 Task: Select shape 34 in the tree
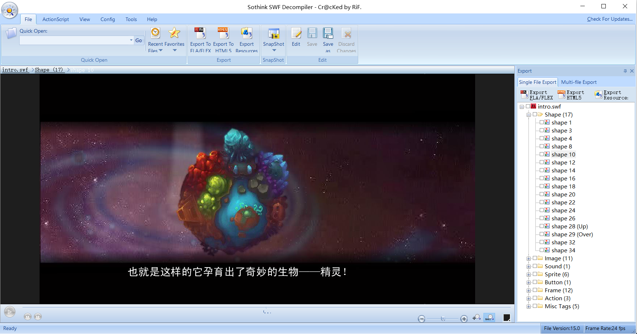coord(563,250)
